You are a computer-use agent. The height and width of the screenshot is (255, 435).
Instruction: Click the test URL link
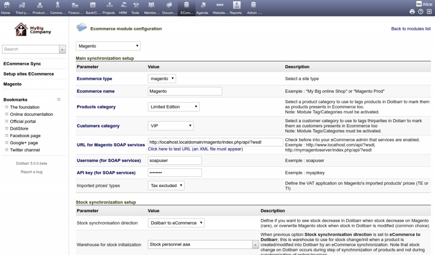[x=195, y=149]
